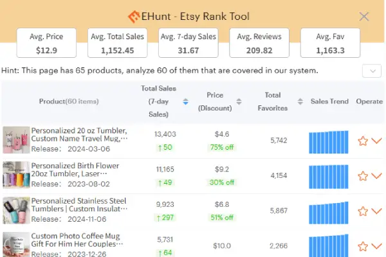
Task: Select the 5,867 favorites value
Action: point(279,211)
